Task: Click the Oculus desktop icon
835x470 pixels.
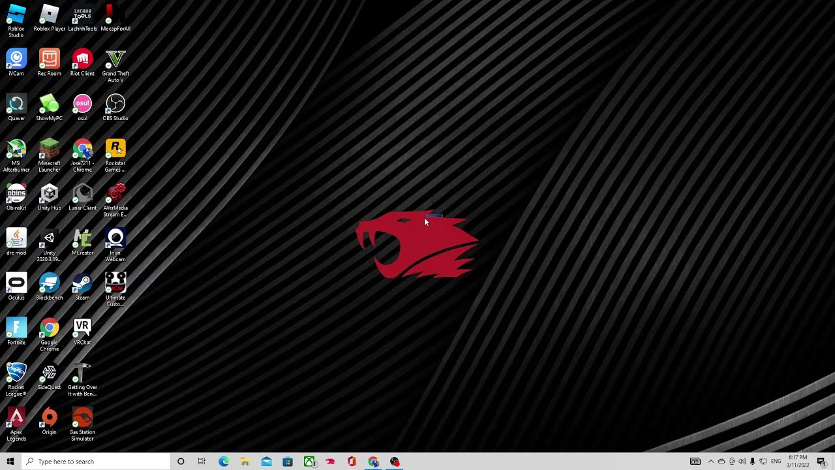Action: 16,287
